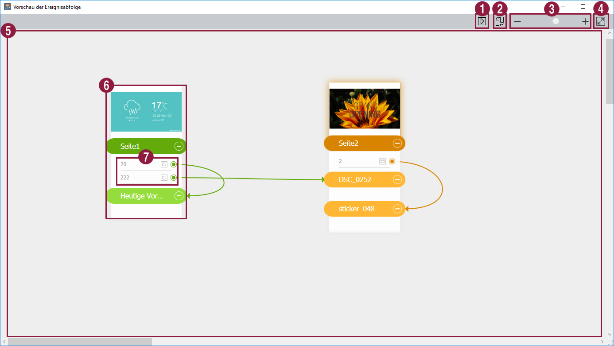Select the green radio dot of event 20
This screenshot has width=614, height=346.
[x=174, y=164]
